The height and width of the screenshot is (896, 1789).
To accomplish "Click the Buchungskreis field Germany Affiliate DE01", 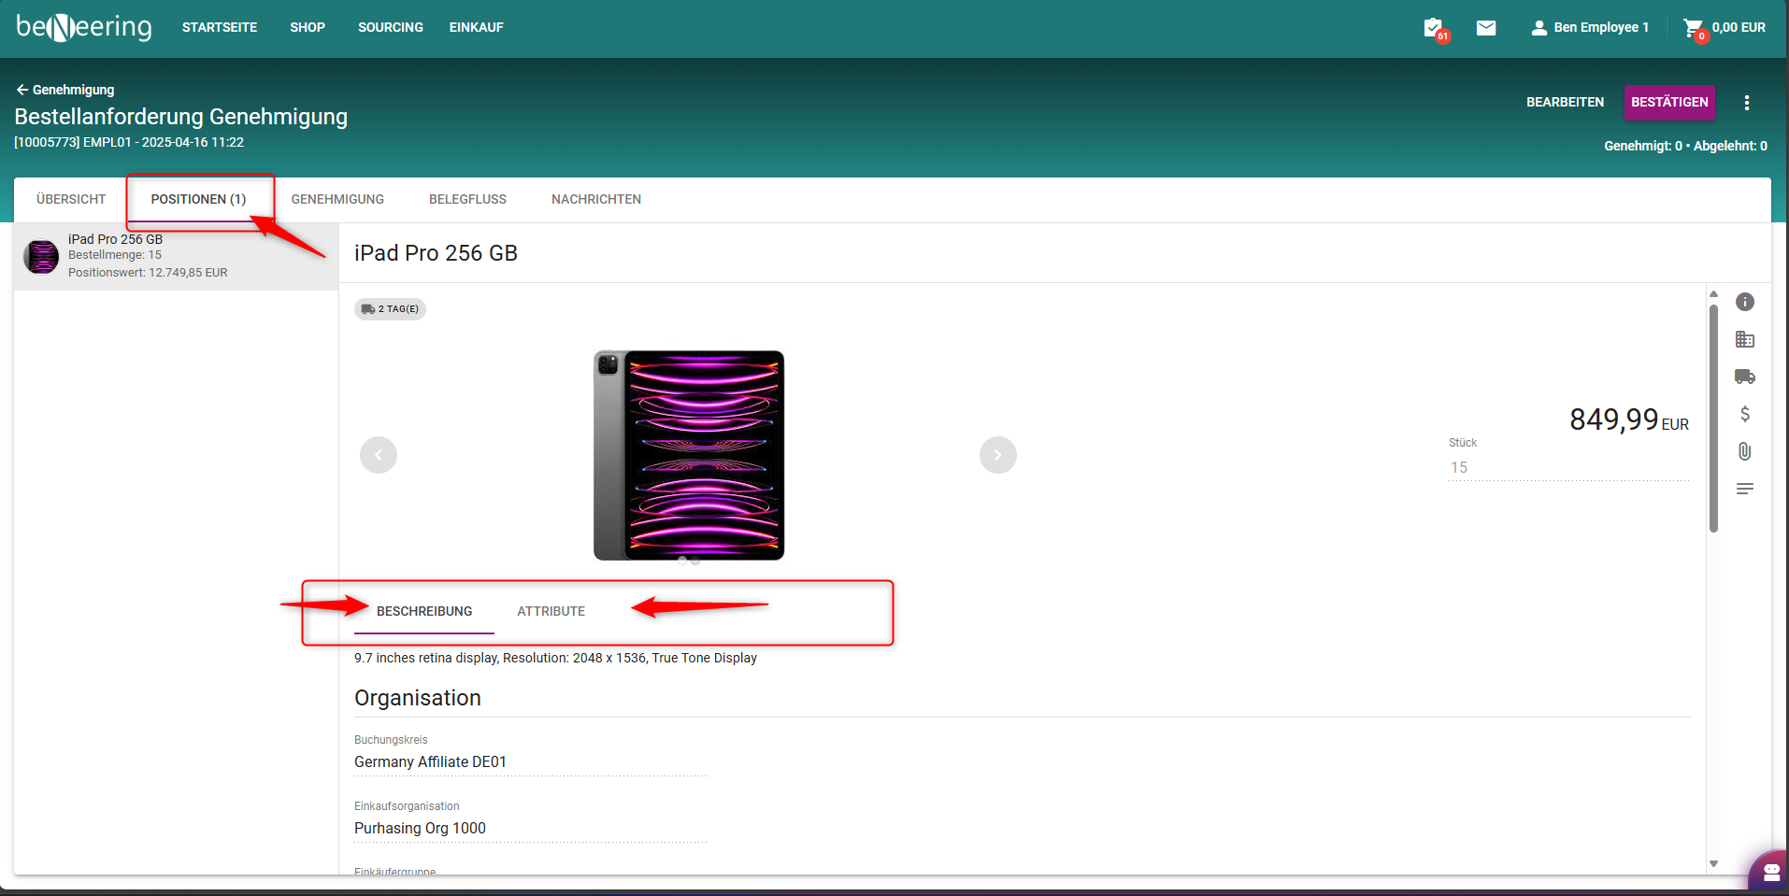I will pos(530,761).
